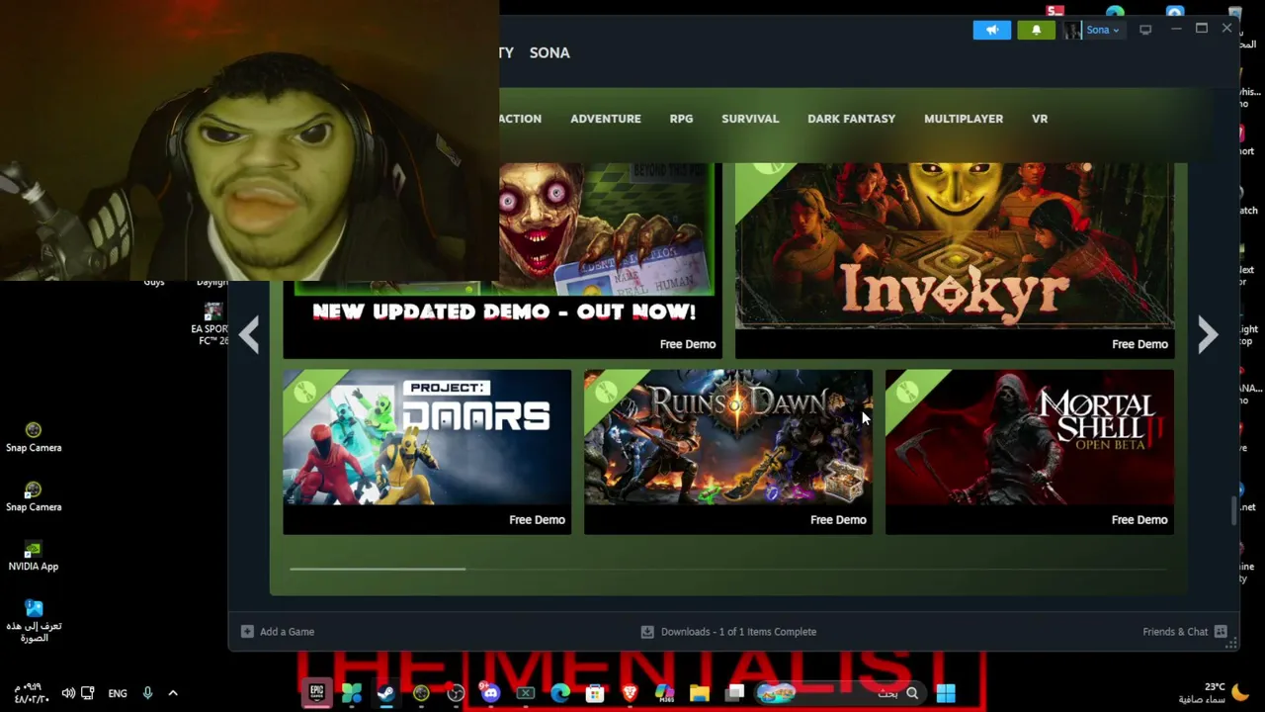Click Free Demo label under Invokyr
This screenshot has height=712, width=1265.
1139,344
